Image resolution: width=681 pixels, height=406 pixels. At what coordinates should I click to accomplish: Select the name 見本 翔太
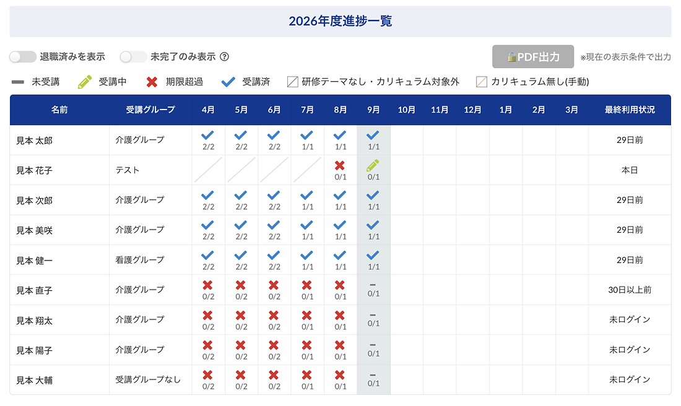pyautogui.click(x=34, y=321)
